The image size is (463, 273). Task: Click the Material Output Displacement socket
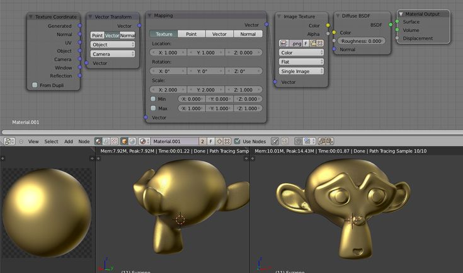point(397,38)
